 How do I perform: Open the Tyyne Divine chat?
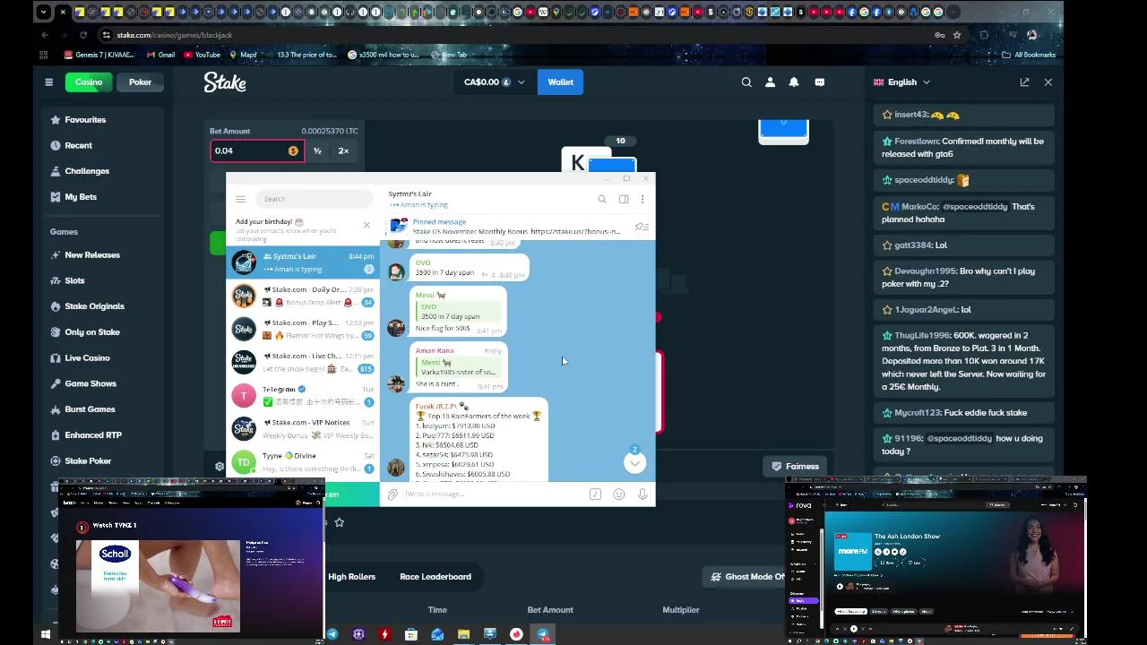point(303,462)
